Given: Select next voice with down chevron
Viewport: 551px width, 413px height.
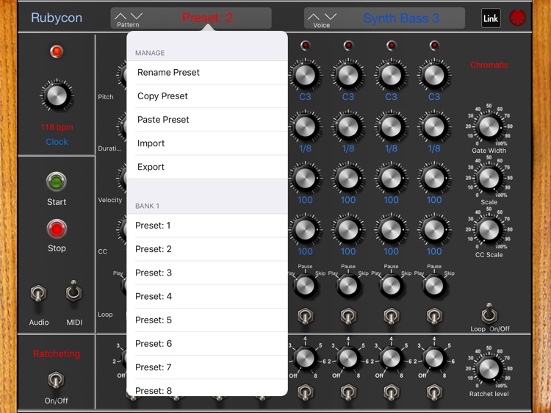Looking at the screenshot, I should click(x=331, y=16).
